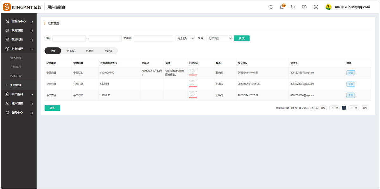
Task: Switch to the 待审核 tab
Action: coord(71,51)
